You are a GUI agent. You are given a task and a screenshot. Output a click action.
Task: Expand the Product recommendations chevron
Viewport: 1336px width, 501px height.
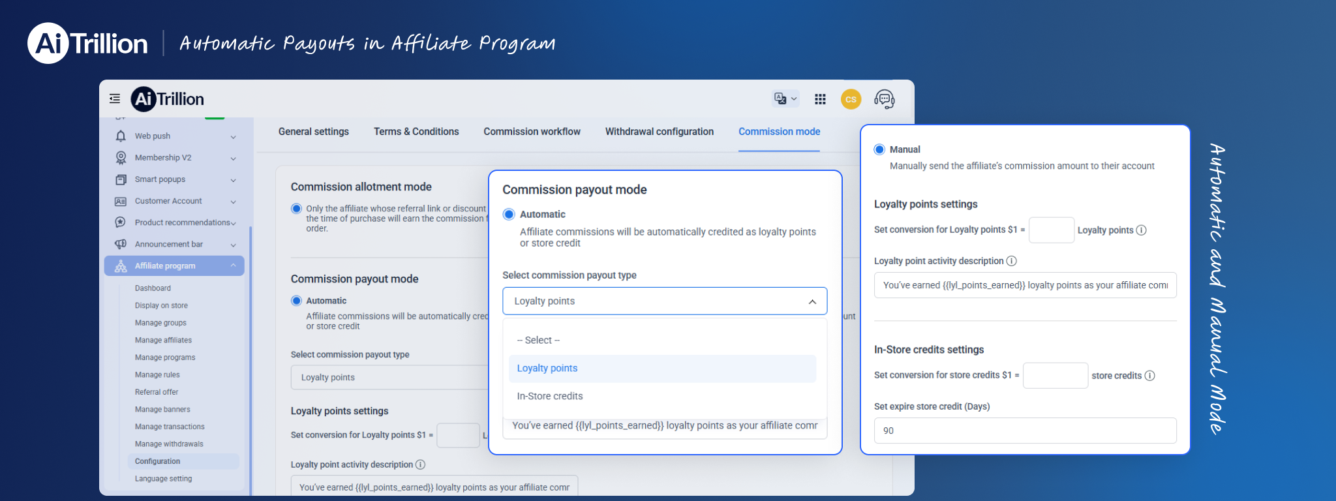(233, 223)
